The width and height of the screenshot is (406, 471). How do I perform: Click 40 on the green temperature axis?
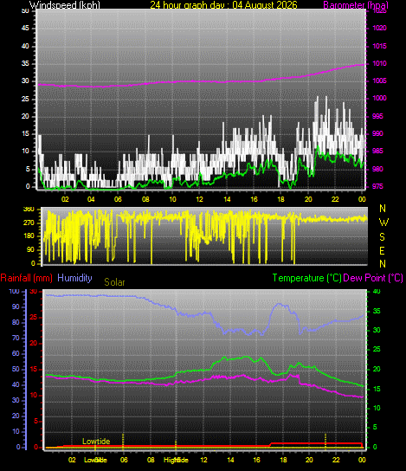[x=377, y=292]
